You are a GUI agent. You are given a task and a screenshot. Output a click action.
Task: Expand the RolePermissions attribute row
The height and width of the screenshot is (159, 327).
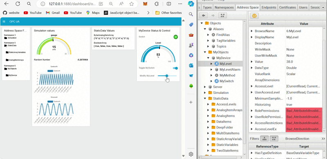(x=252, y=111)
